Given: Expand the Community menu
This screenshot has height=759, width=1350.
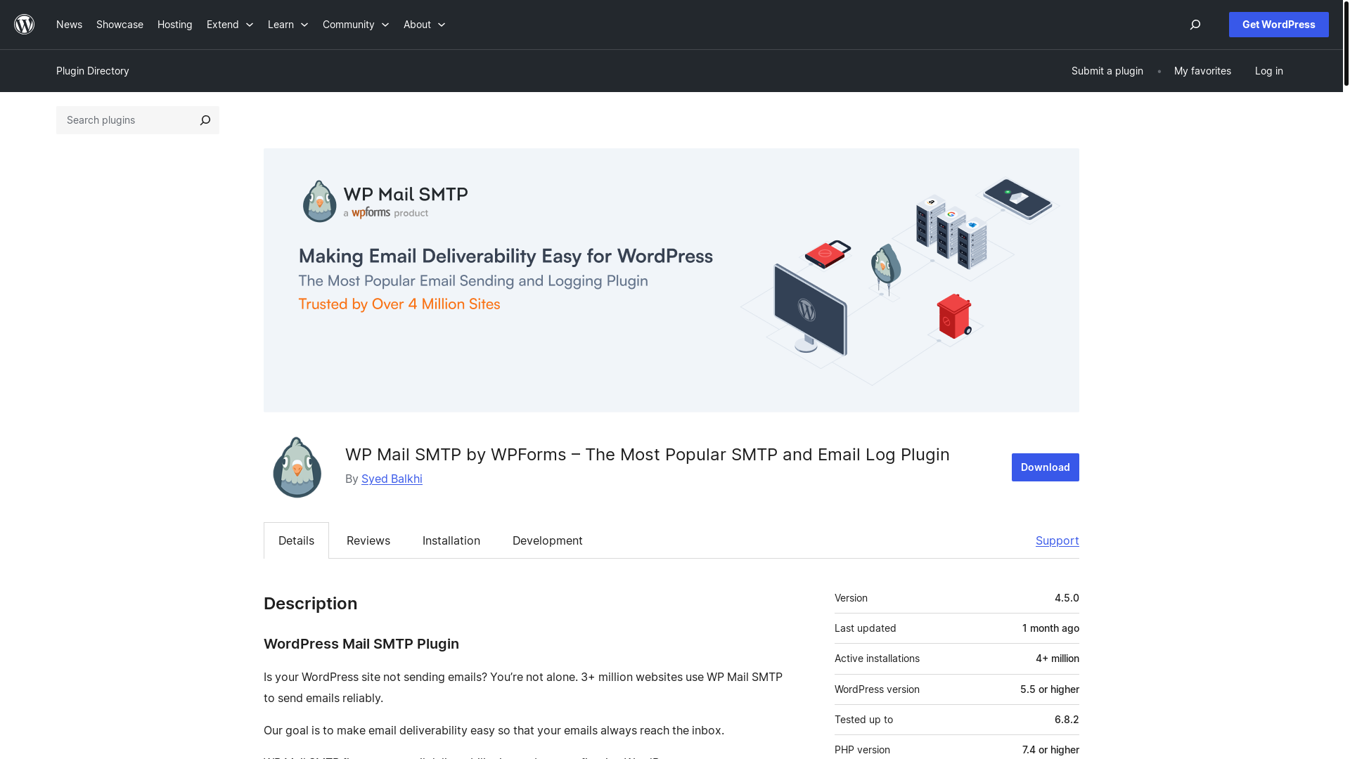Looking at the screenshot, I should 356,25.
